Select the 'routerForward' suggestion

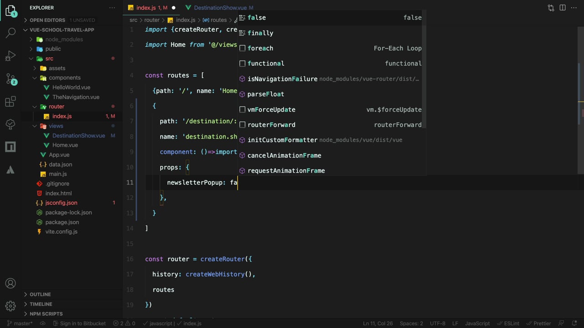(332, 124)
